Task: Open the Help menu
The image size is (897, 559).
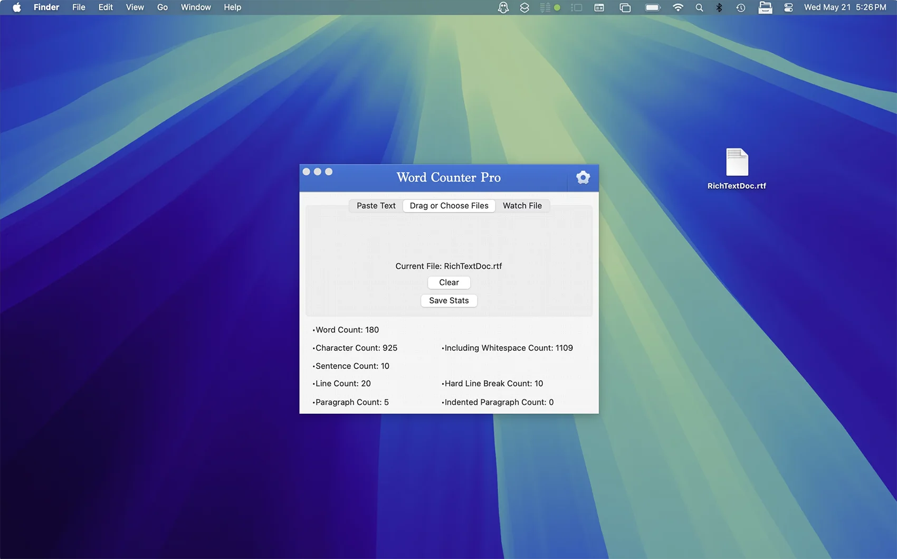Action: point(232,7)
